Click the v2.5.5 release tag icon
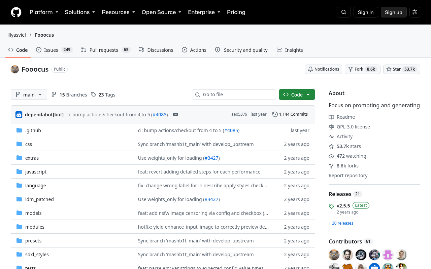This screenshot has width=431, height=269. coord(331,206)
